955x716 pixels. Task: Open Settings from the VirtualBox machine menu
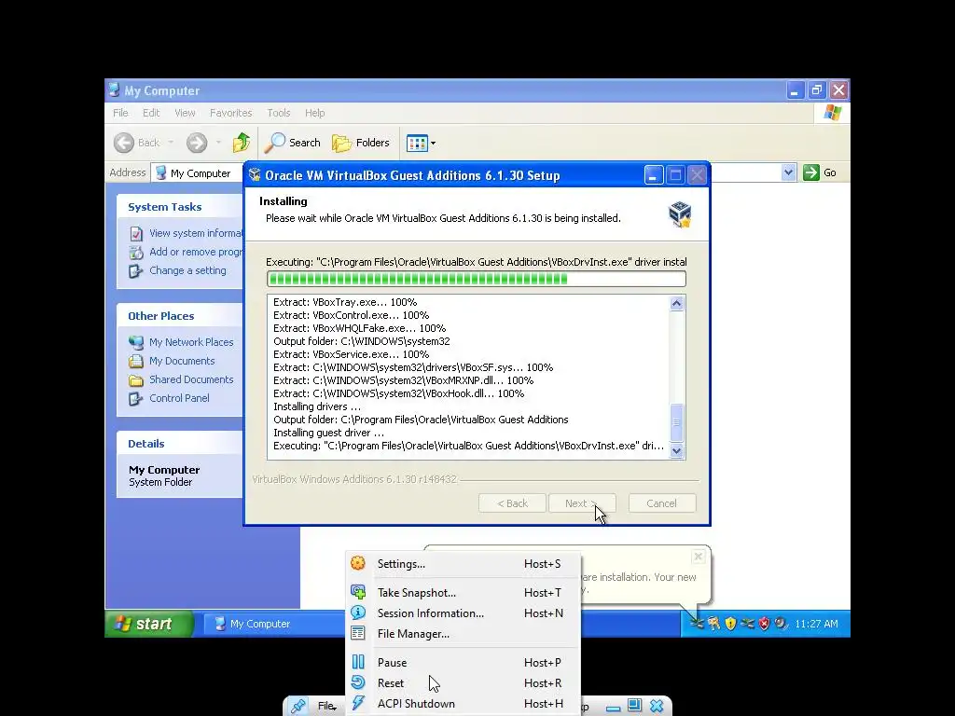463,564
